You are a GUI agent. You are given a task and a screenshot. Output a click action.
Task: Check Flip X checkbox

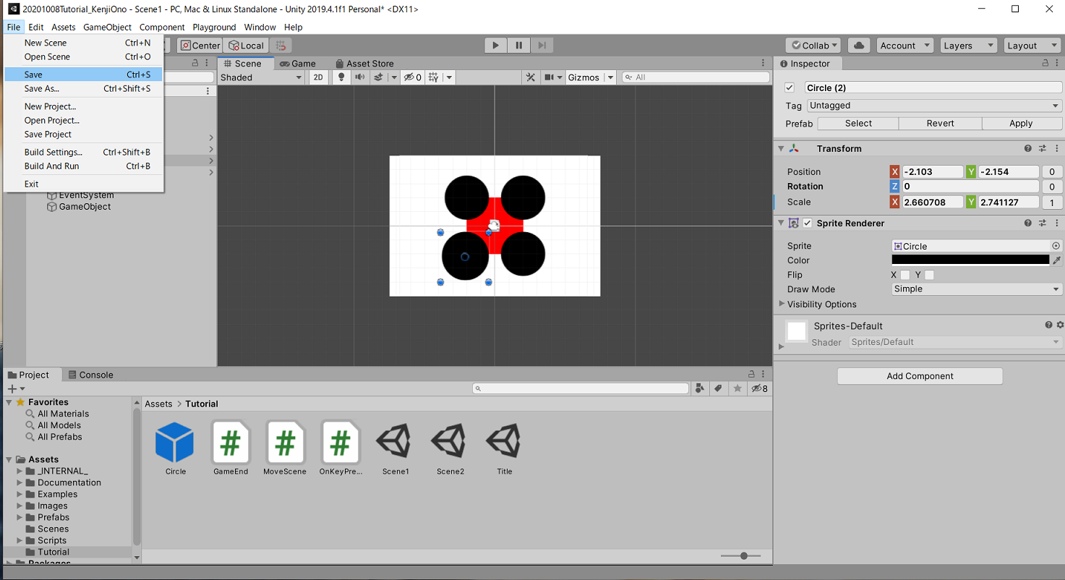coord(905,275)
